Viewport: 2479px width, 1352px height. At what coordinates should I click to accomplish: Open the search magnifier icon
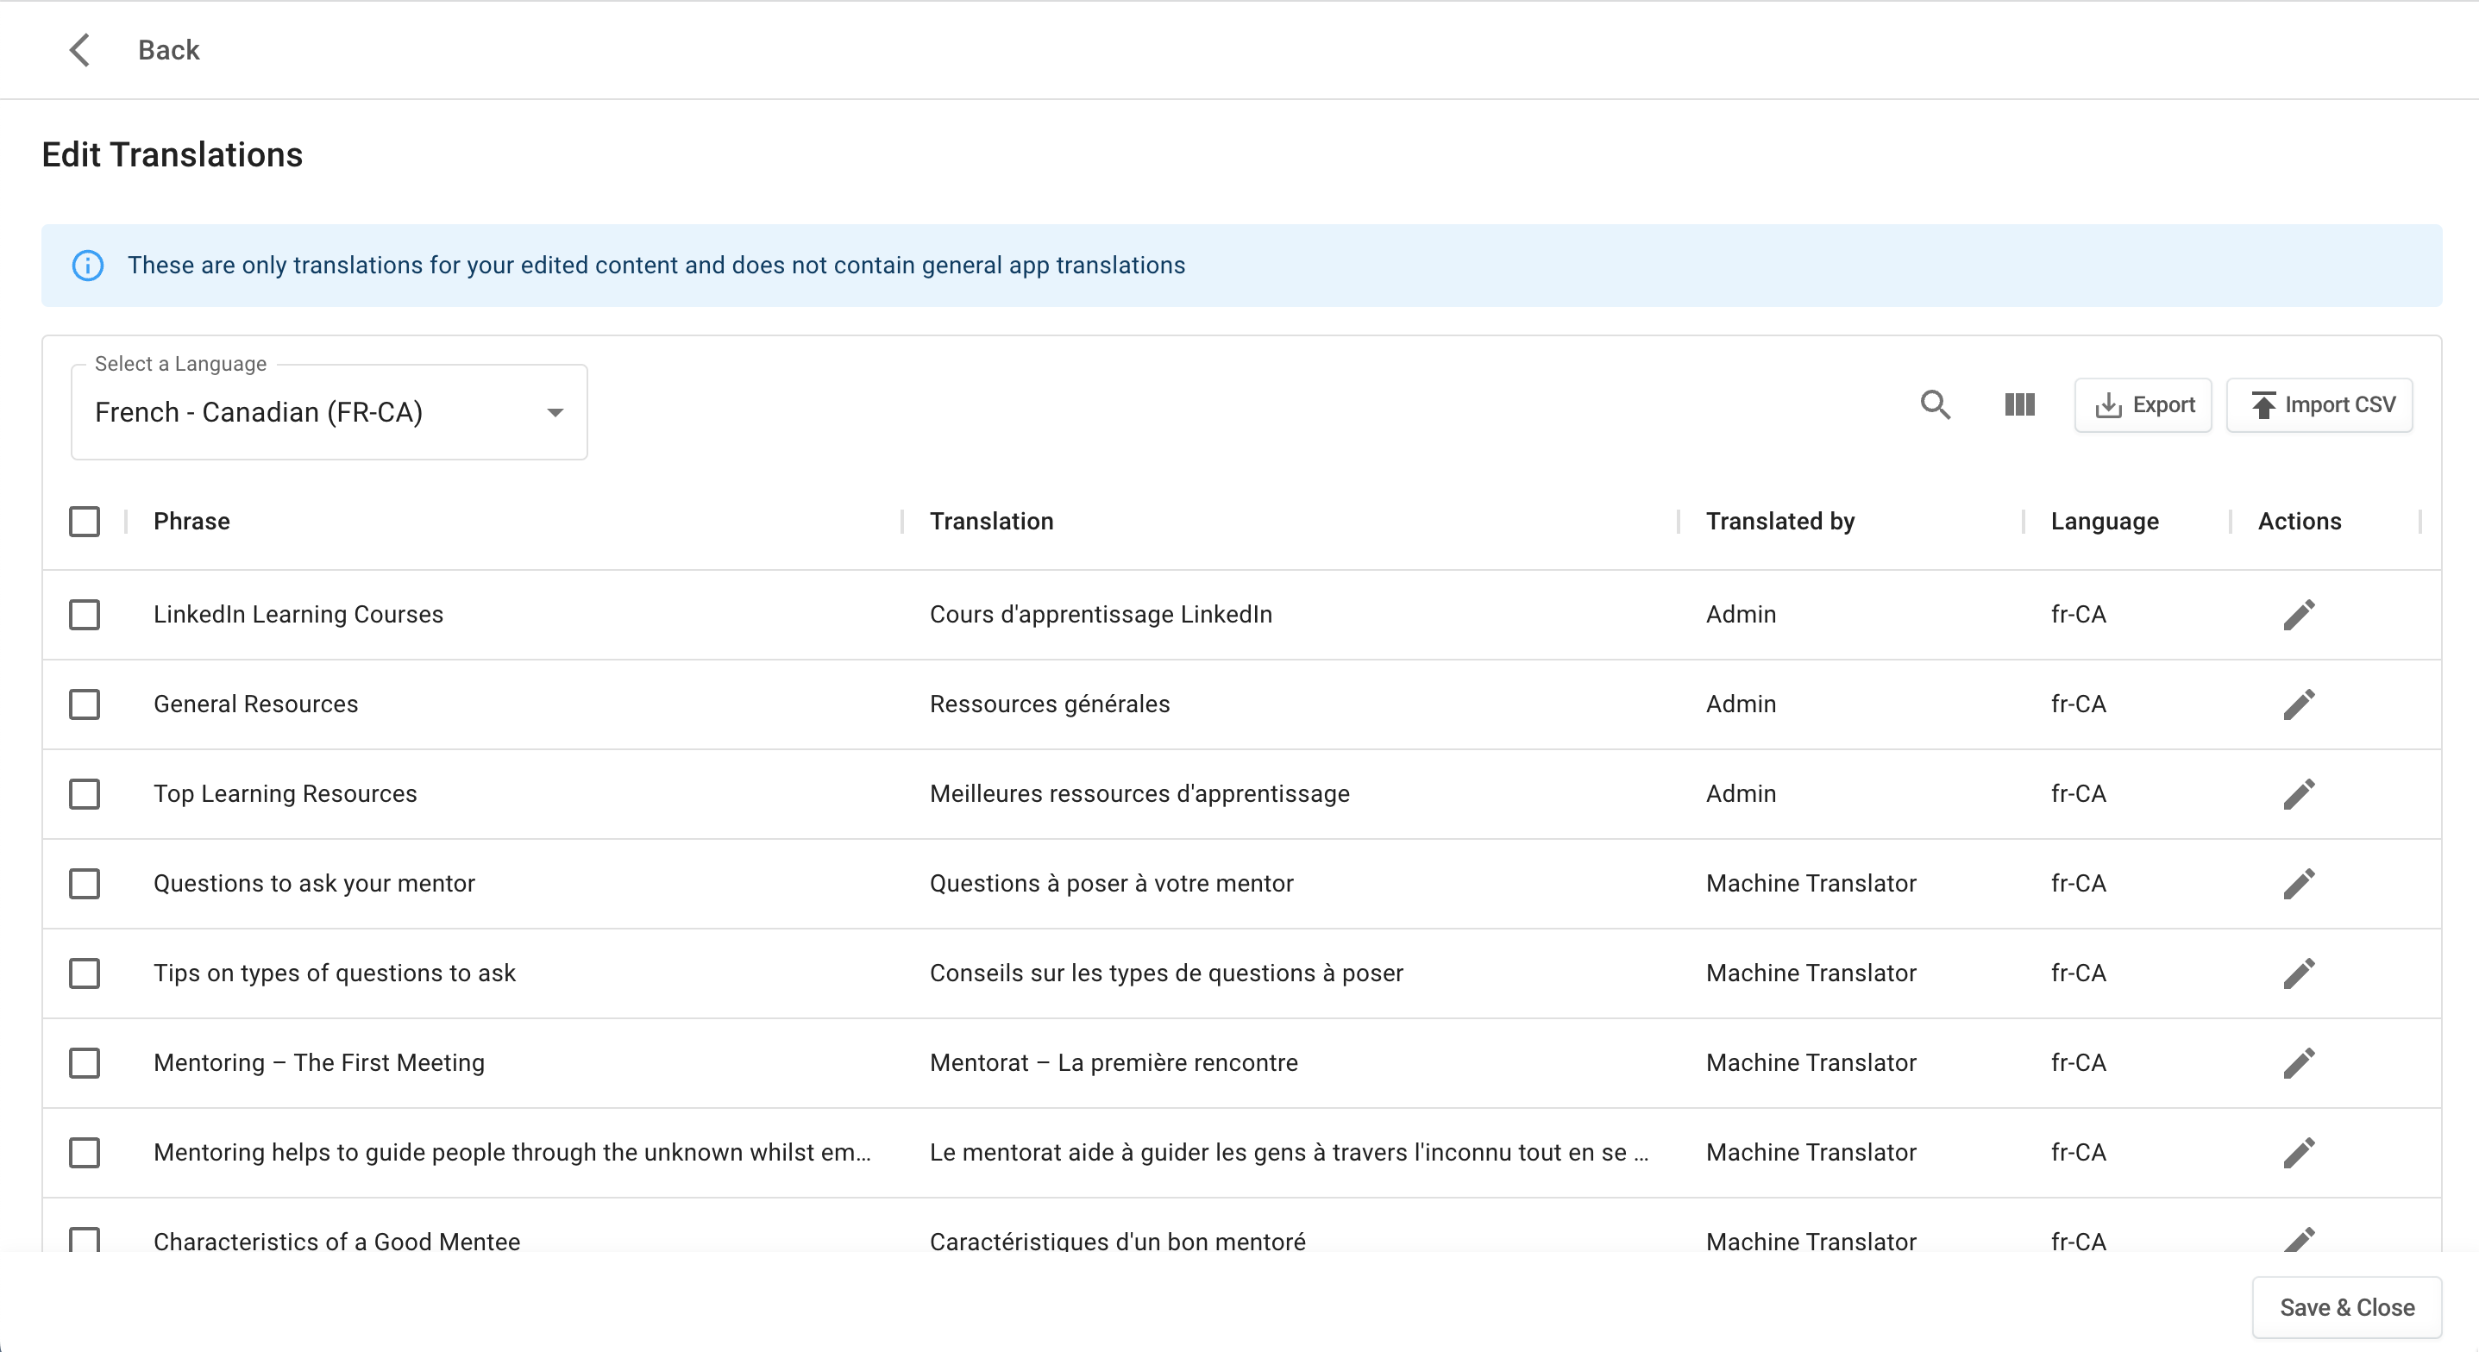point(1936,405)
